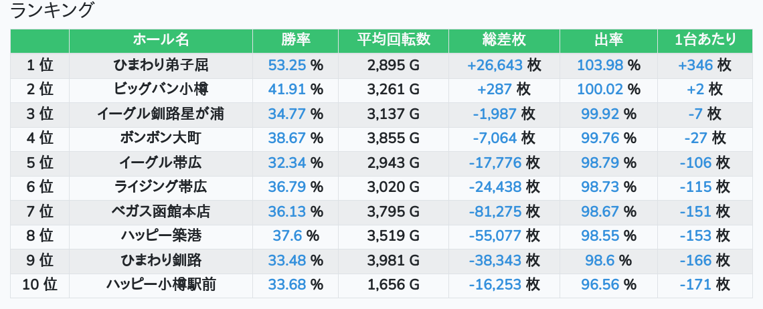Open the -24,438 link for ライジング帯広
This screenshot has height=309, width=763.
[495, 187]
